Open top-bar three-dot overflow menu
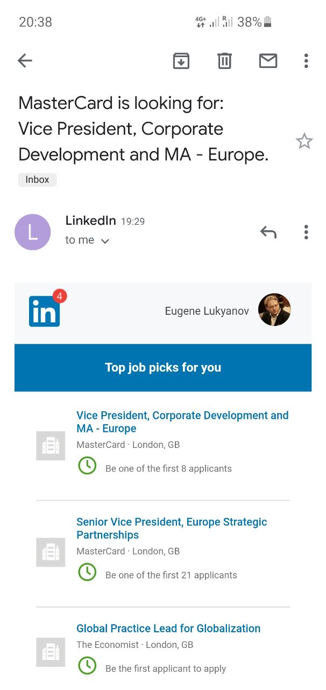 coord(306,61)
